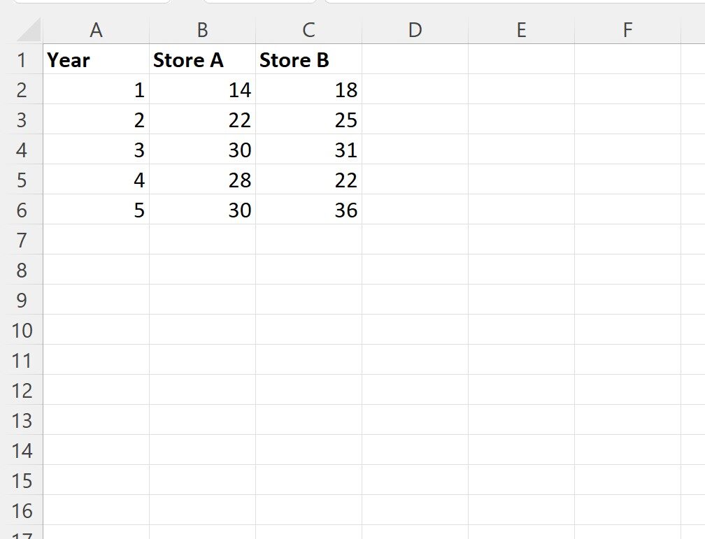Select row 16 header

click(x=21, y=510)
